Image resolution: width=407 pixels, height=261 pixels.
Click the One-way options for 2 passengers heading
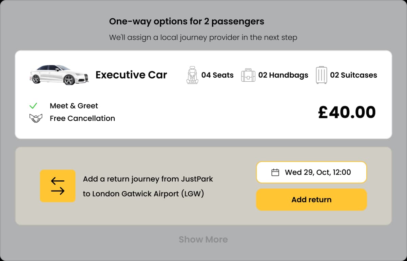(x=187, y=21)
